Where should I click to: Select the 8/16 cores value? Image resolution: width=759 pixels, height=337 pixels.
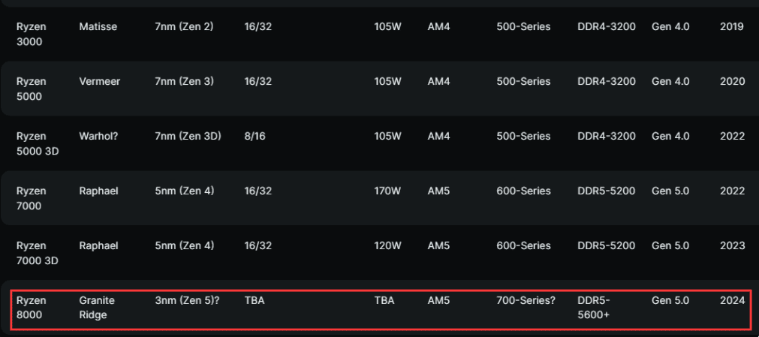[255, 136]
